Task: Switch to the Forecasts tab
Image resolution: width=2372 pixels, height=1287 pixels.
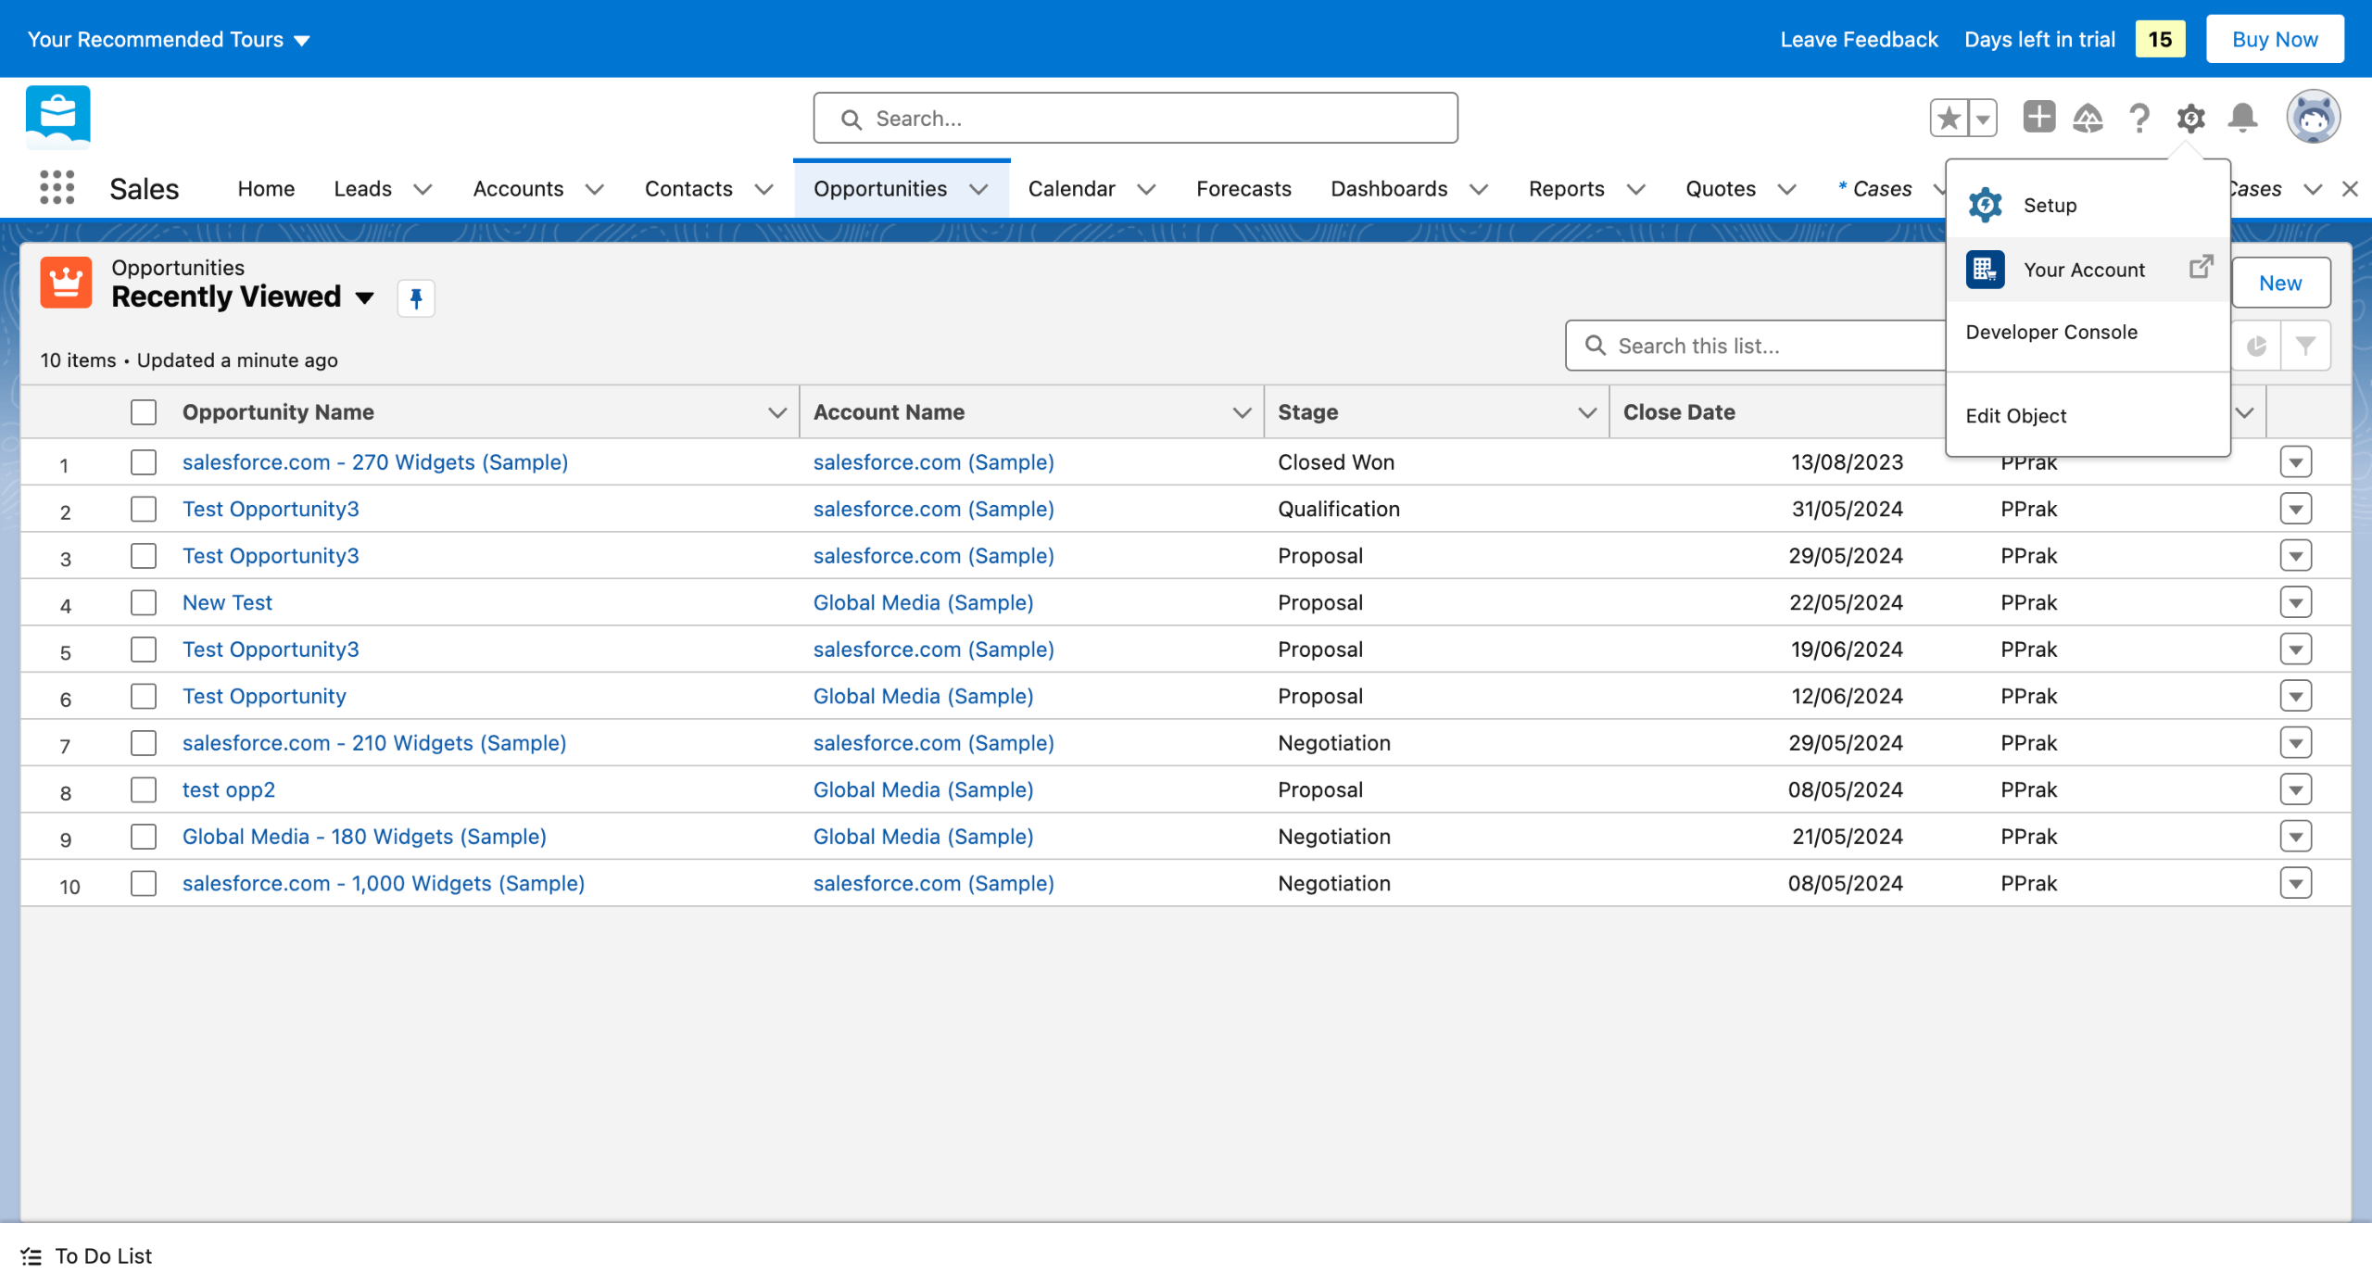Action: [x=1243, y=189]
